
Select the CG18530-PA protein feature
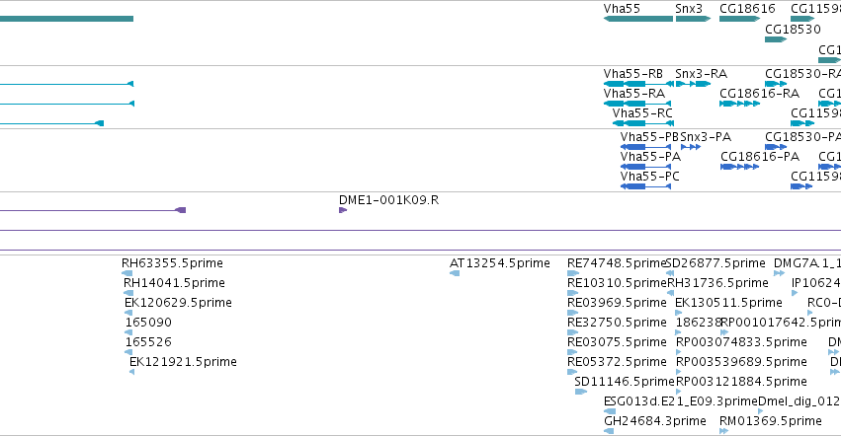click(776, 147)
